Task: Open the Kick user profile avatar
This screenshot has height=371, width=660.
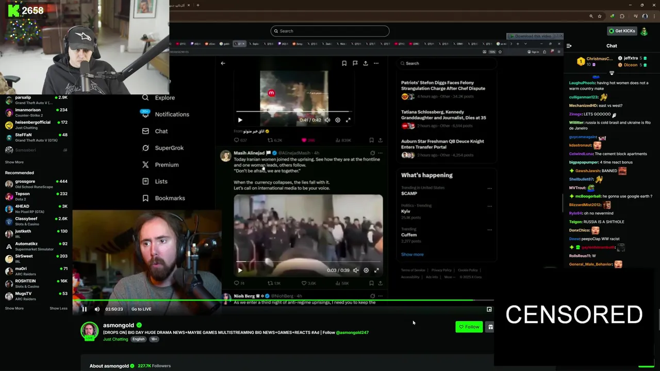Action: (644, 31)
